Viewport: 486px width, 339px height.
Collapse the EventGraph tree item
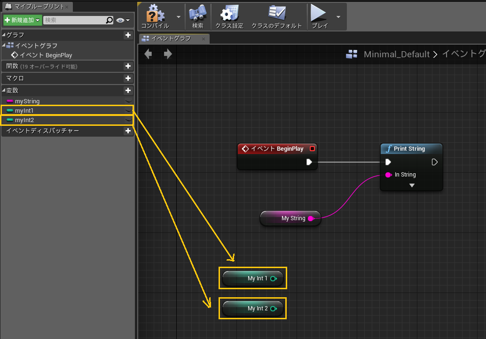coord(4,45)
